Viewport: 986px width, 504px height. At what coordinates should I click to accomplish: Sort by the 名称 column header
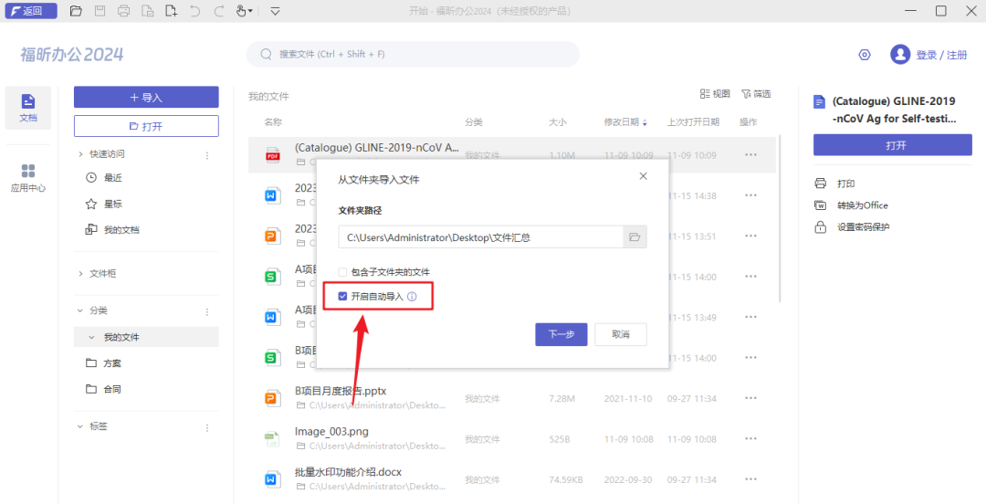click(x=273, y=122)
